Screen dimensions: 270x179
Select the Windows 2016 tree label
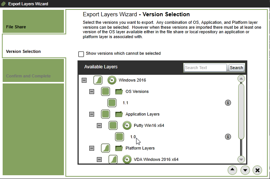click(x=132, y=80)
